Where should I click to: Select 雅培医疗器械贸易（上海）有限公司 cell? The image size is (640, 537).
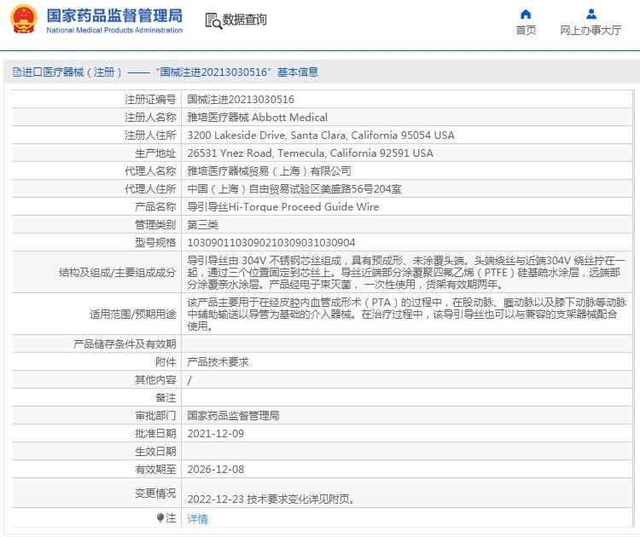269,171
